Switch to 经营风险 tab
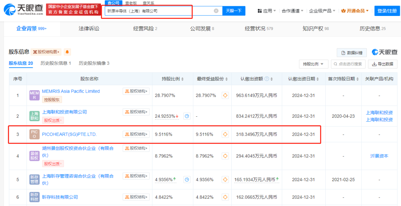The image size is (401, 206). [x=145, y=29]
